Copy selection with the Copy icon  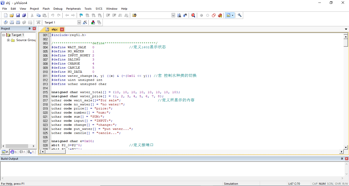[x=38, y=15]
